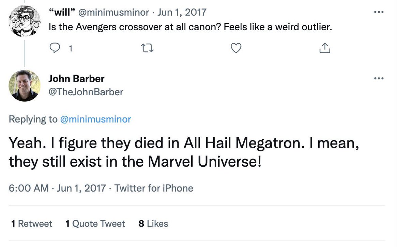Like will's tweet with the heart icon
This screenshot has width=409, height=247.
tap(236, 49)
